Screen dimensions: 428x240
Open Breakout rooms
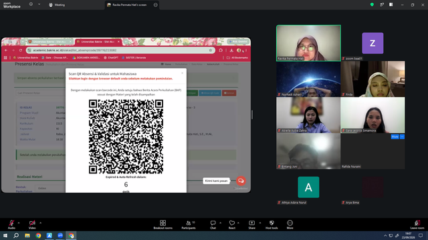(x=163, y=225)
